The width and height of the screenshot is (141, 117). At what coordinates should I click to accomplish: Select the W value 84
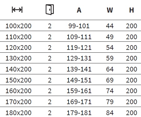tap(110, 113)
